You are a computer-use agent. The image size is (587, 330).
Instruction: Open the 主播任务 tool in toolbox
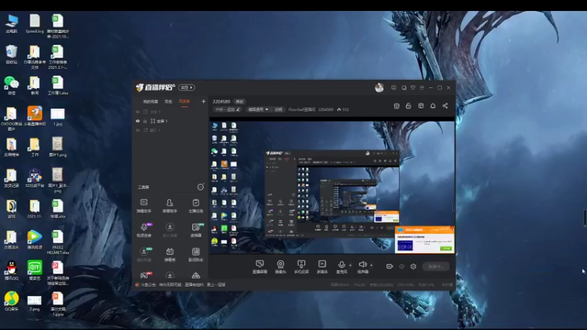(195, 205)
